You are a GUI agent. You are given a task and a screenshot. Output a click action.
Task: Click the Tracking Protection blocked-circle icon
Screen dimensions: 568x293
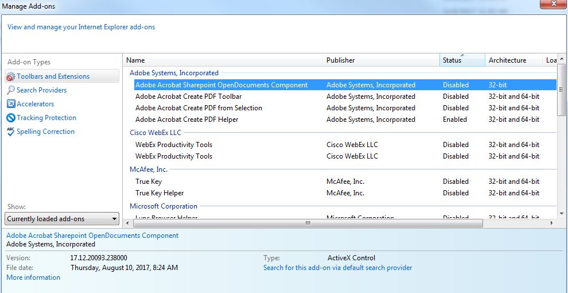11,118
